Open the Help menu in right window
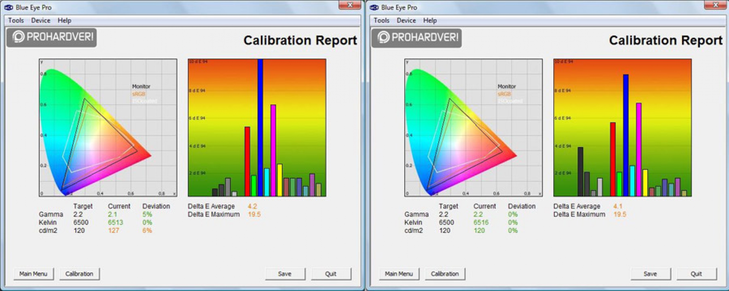This screenshot has width=729, height=291. 430,20
